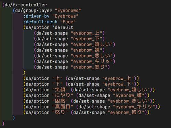Click the "困惑" option name string
This screenshot has width=171, height=128.
pos(60,101)
